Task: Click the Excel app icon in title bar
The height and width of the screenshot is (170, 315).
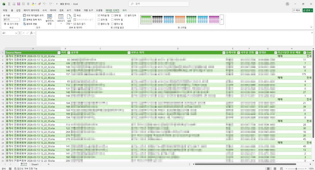Action: (x=4, y=4)
